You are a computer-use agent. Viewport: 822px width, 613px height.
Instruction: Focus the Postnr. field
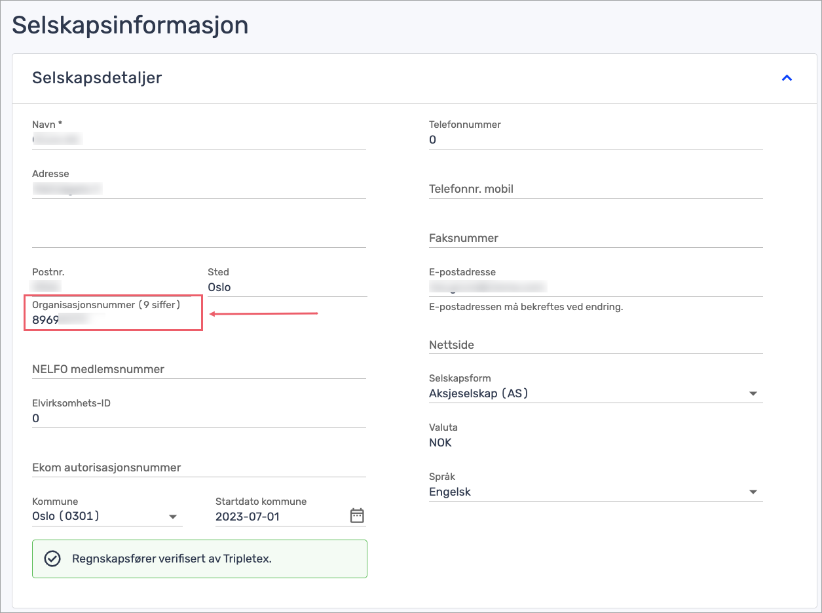(111, 287)
